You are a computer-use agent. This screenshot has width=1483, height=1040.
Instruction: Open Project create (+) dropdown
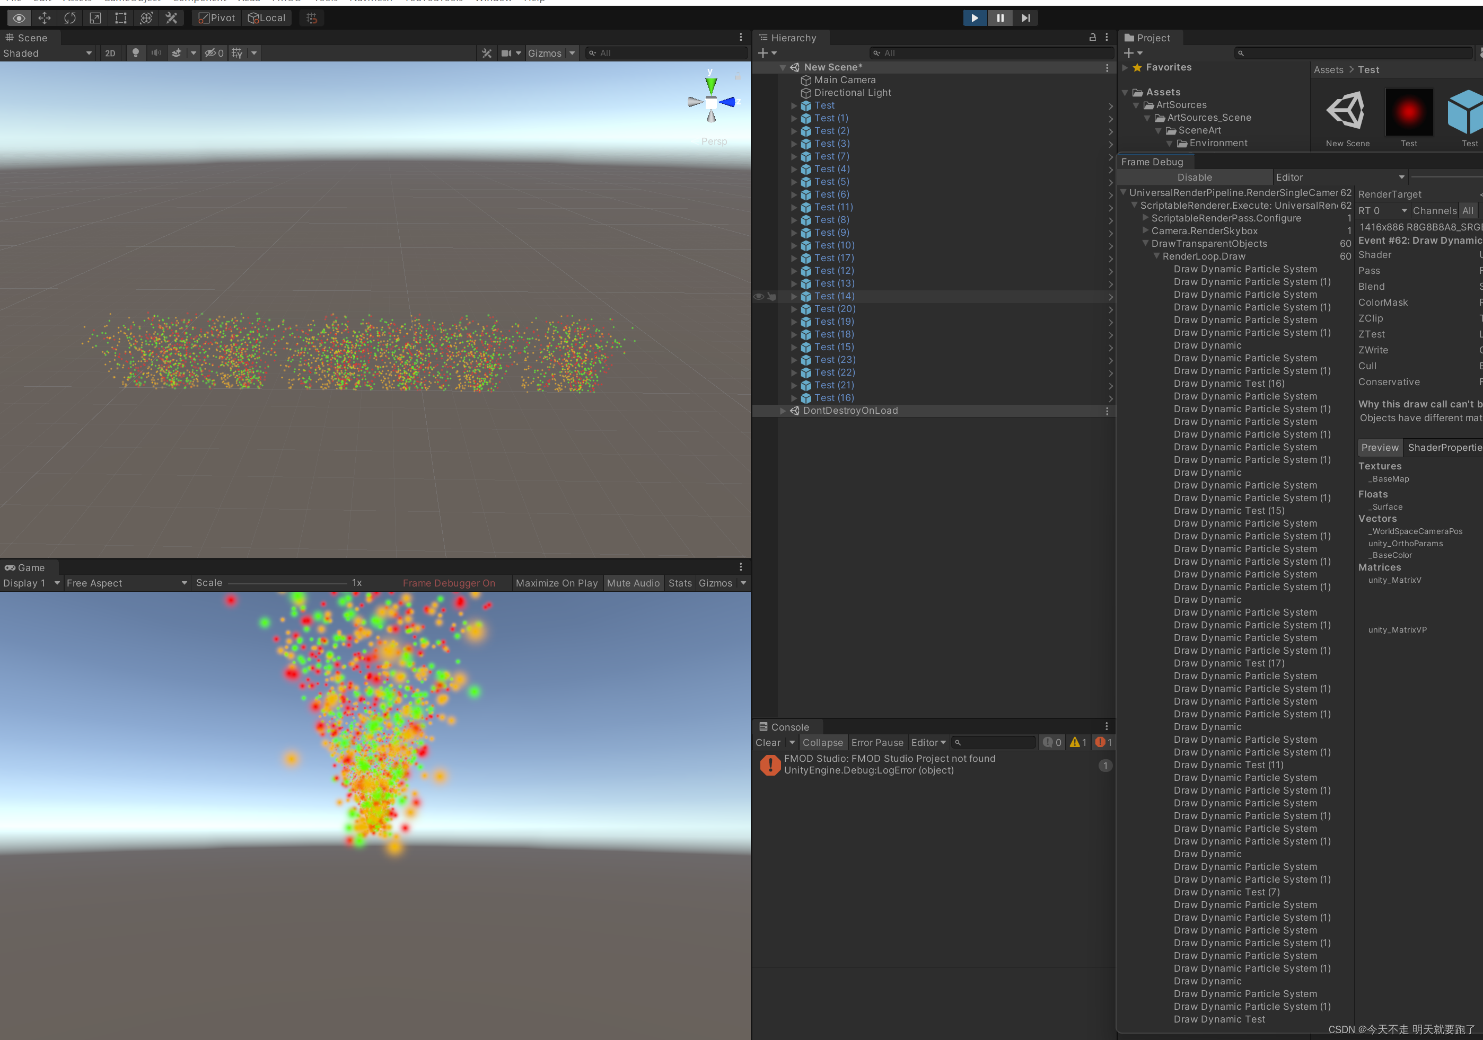pyautogui.click(x=1133, y=53)
